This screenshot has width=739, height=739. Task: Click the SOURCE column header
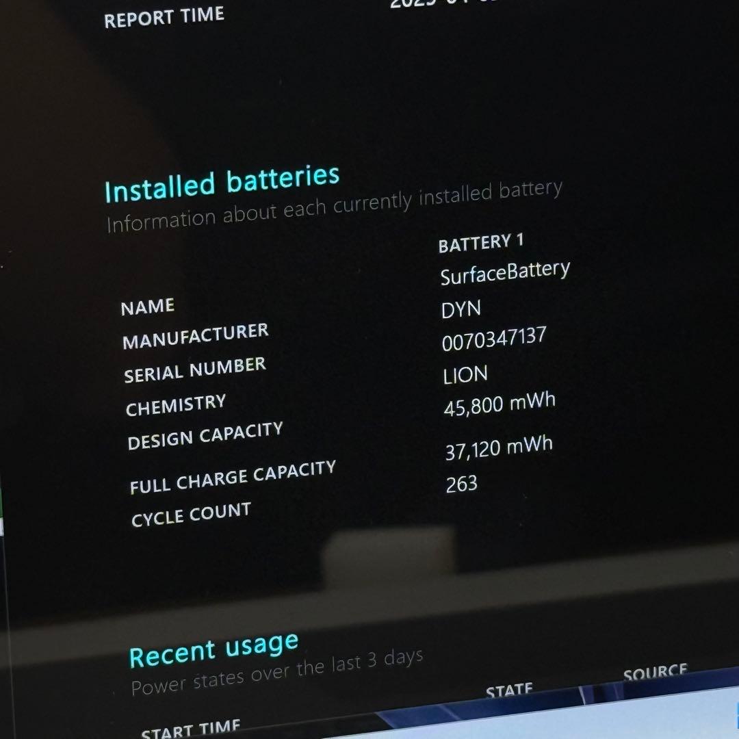(x=655, y=673)
